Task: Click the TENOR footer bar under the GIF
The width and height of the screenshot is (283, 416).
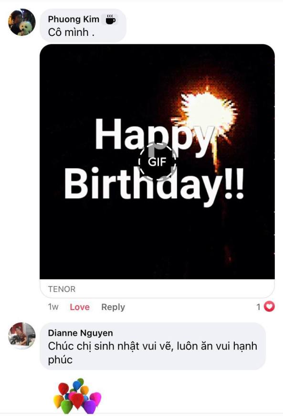Action: click(x=157, y=288)
